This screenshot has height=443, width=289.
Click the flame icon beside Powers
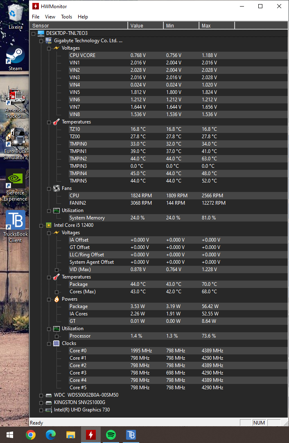(x=56, y=299)
